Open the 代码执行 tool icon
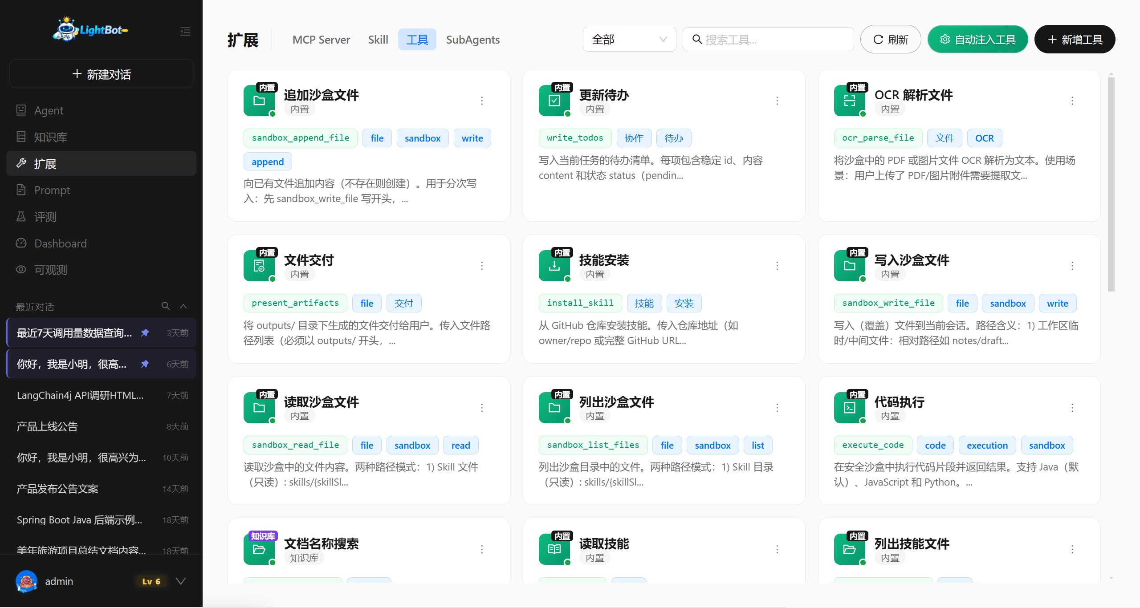Viewport: 1140px width, 608px height. click(850, 408)
